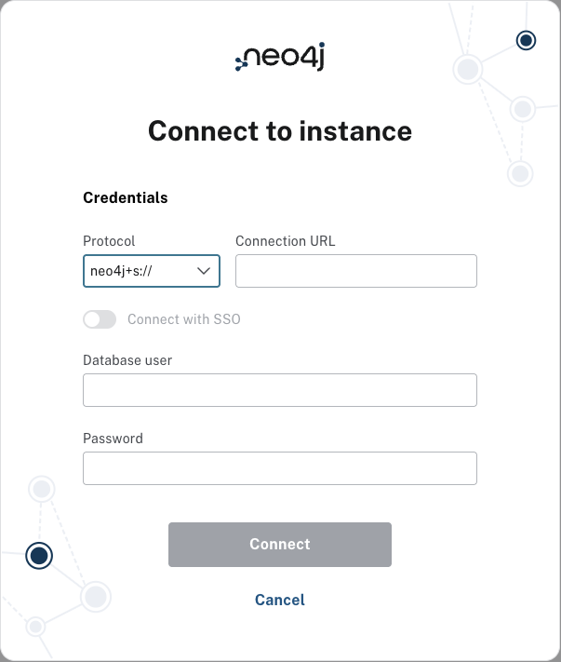Click the chevron arrow in Protocol selector
This screenshot has height=662, width=561.
204,271
